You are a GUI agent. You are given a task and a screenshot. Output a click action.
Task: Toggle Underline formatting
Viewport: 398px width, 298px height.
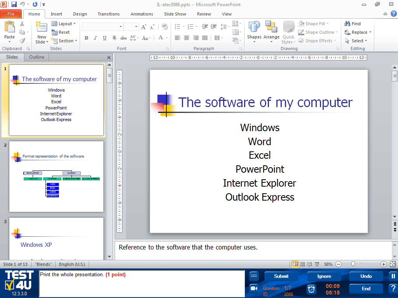105,38
